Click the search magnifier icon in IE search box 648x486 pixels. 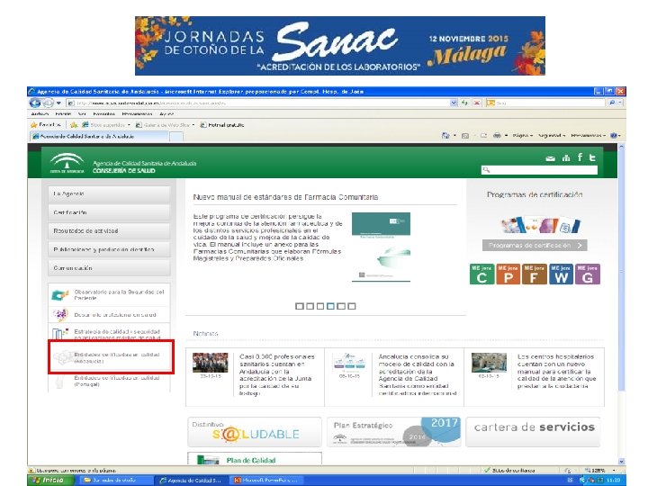(612, 103)
